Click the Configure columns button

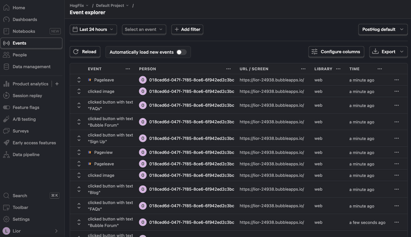[337, 52]
